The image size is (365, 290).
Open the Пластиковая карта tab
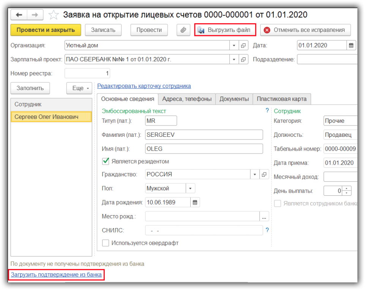tap(281, 99)
